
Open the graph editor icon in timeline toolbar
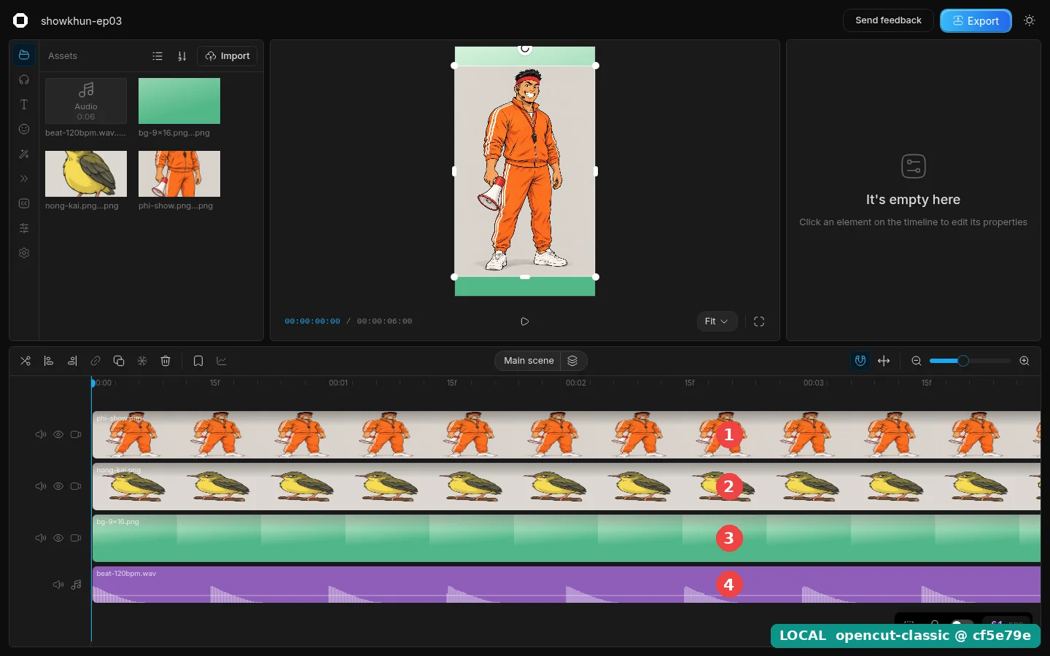pos(222,361)
